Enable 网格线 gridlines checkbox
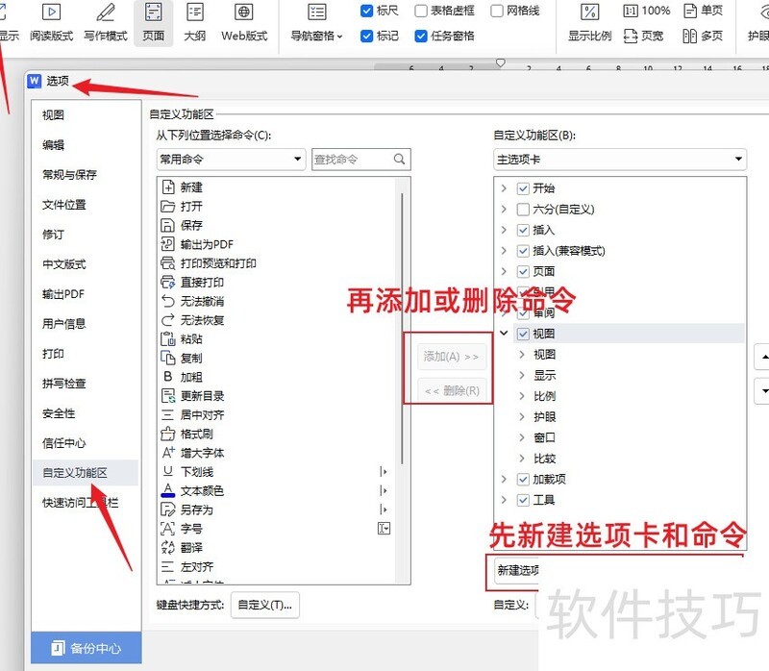769x671 pixels. [497, 11]
